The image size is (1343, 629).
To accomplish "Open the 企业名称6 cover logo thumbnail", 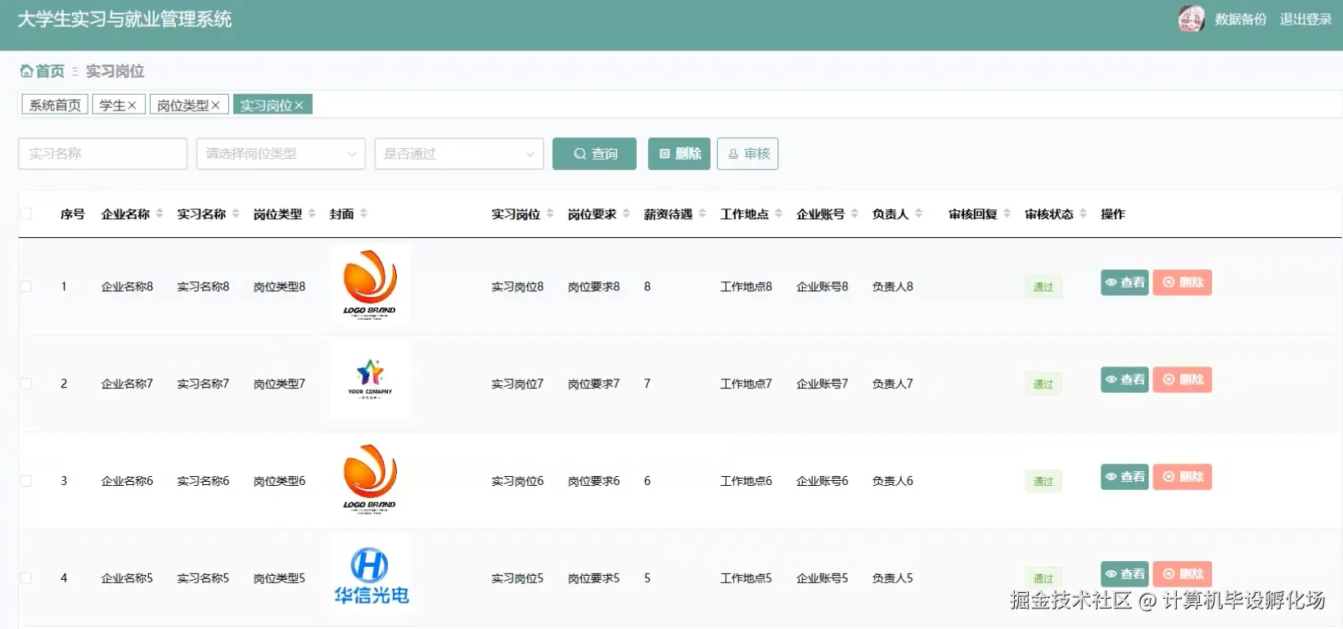I will point(370,478).
